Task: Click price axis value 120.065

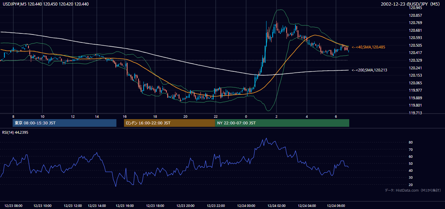Action: click(416, 83)
